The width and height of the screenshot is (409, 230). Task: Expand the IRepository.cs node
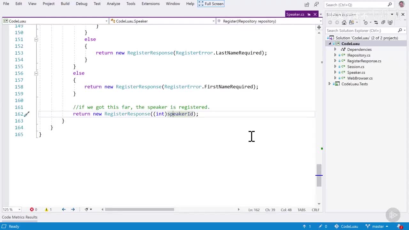click(335, 55)
